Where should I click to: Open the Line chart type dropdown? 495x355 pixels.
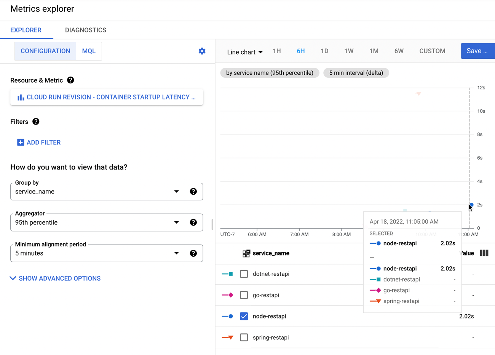pos(245,52)
